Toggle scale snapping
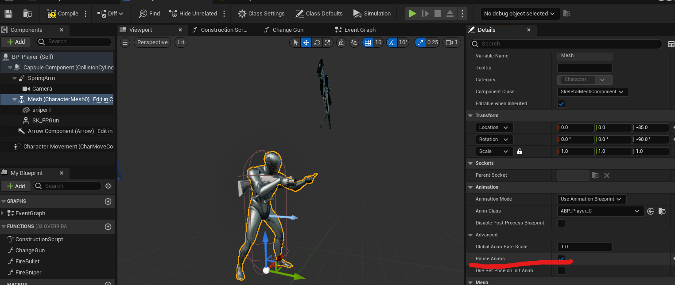The width and height of the screenshot is (675, 285). [x=420, y=42]
